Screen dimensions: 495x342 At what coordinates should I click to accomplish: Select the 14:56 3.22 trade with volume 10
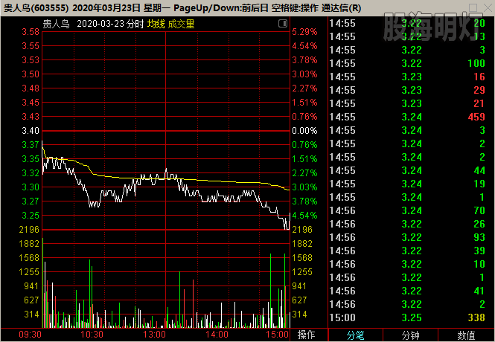coord(407,264)
